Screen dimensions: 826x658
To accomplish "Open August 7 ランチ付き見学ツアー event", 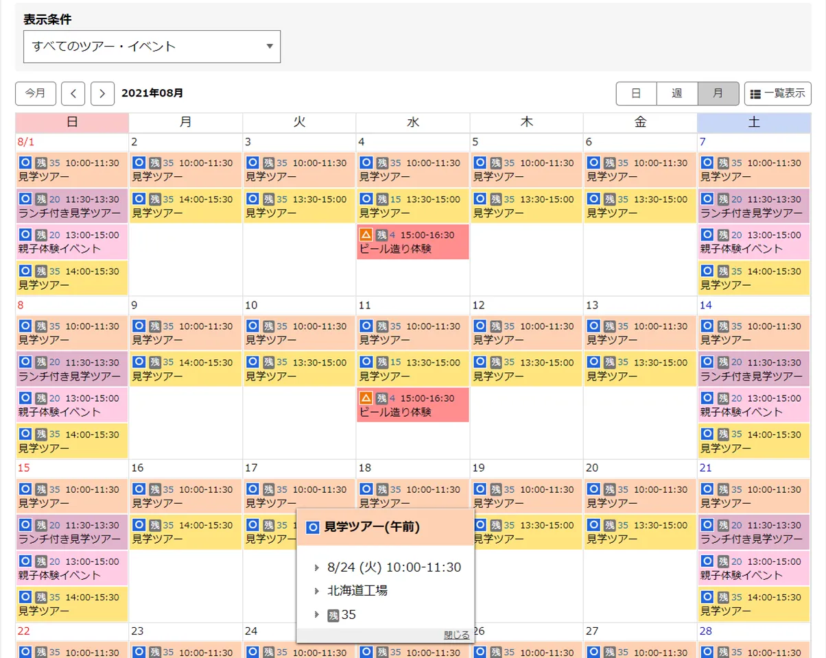I will [753, 206].
